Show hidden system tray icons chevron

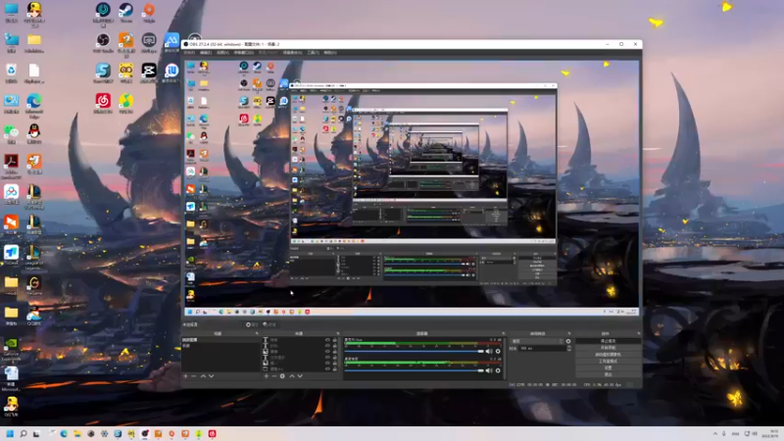[715, 433]
